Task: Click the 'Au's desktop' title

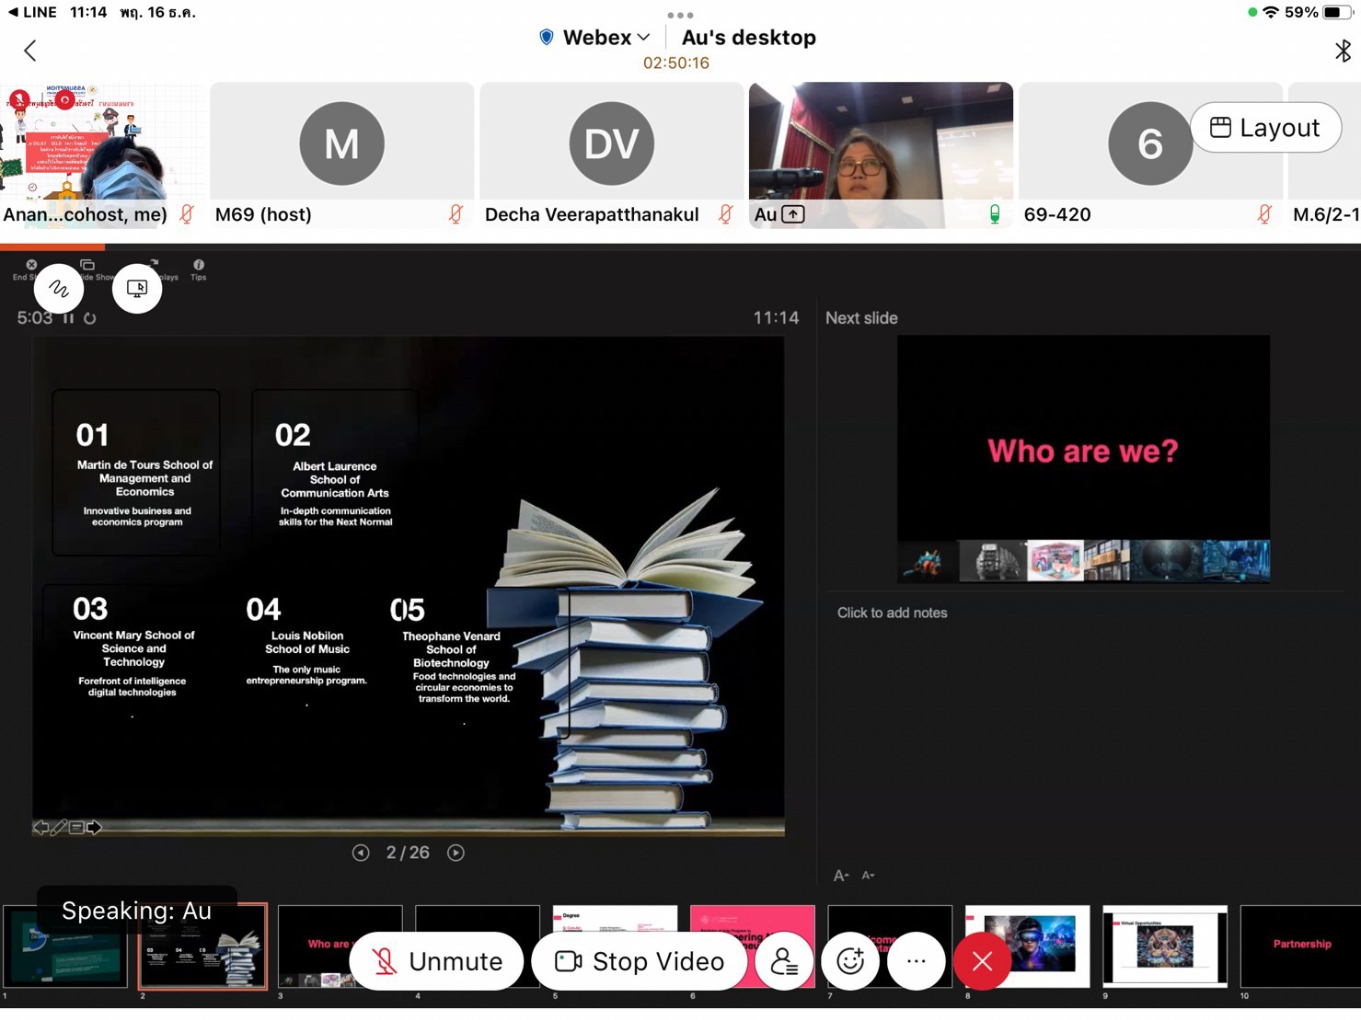Action: coord(749,38)
